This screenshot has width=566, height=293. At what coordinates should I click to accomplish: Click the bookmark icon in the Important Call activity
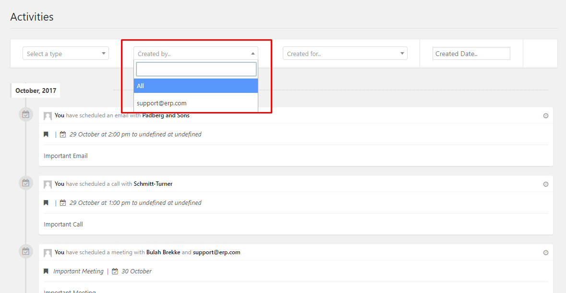(46, 203)
